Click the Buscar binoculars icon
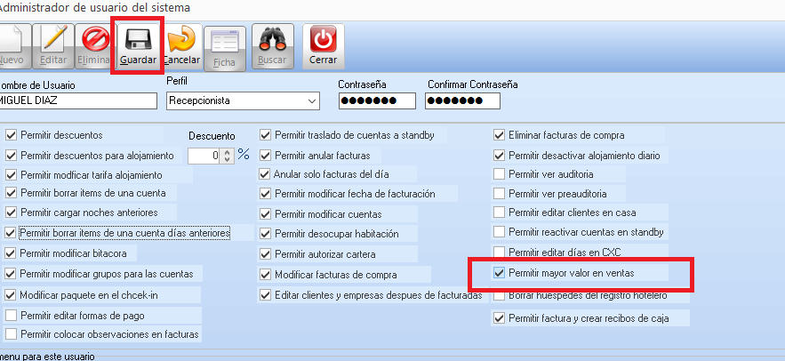 [x=271, y=41]
